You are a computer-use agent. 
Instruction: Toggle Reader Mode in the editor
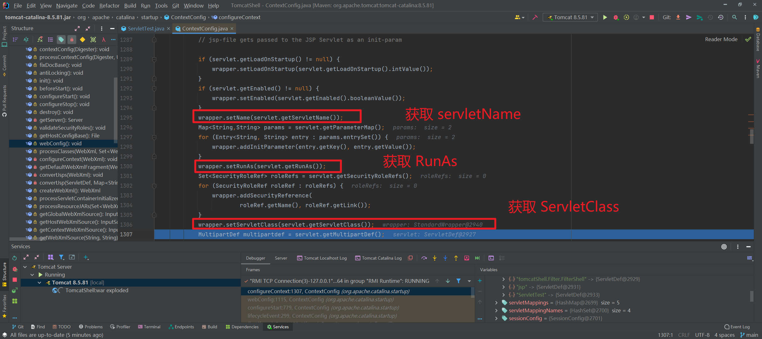pyautogui.click(x=721, y=39)
